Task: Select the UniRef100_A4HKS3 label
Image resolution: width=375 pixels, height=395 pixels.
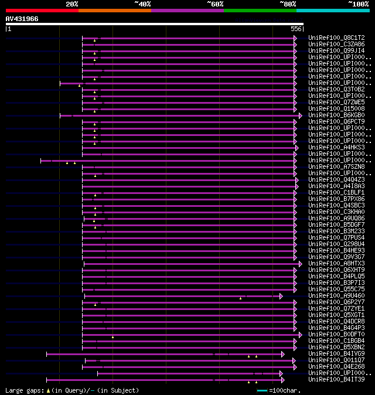Action: pyautogui.click(x=336, y=147)
